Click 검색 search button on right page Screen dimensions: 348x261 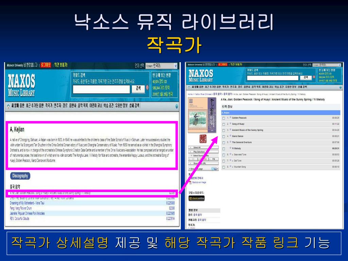coord(306,77)
